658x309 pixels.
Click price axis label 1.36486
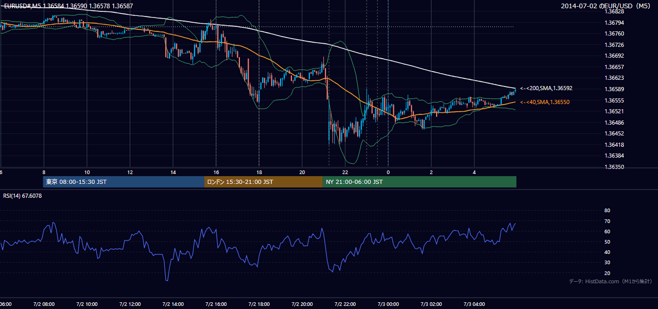[615, 123]
